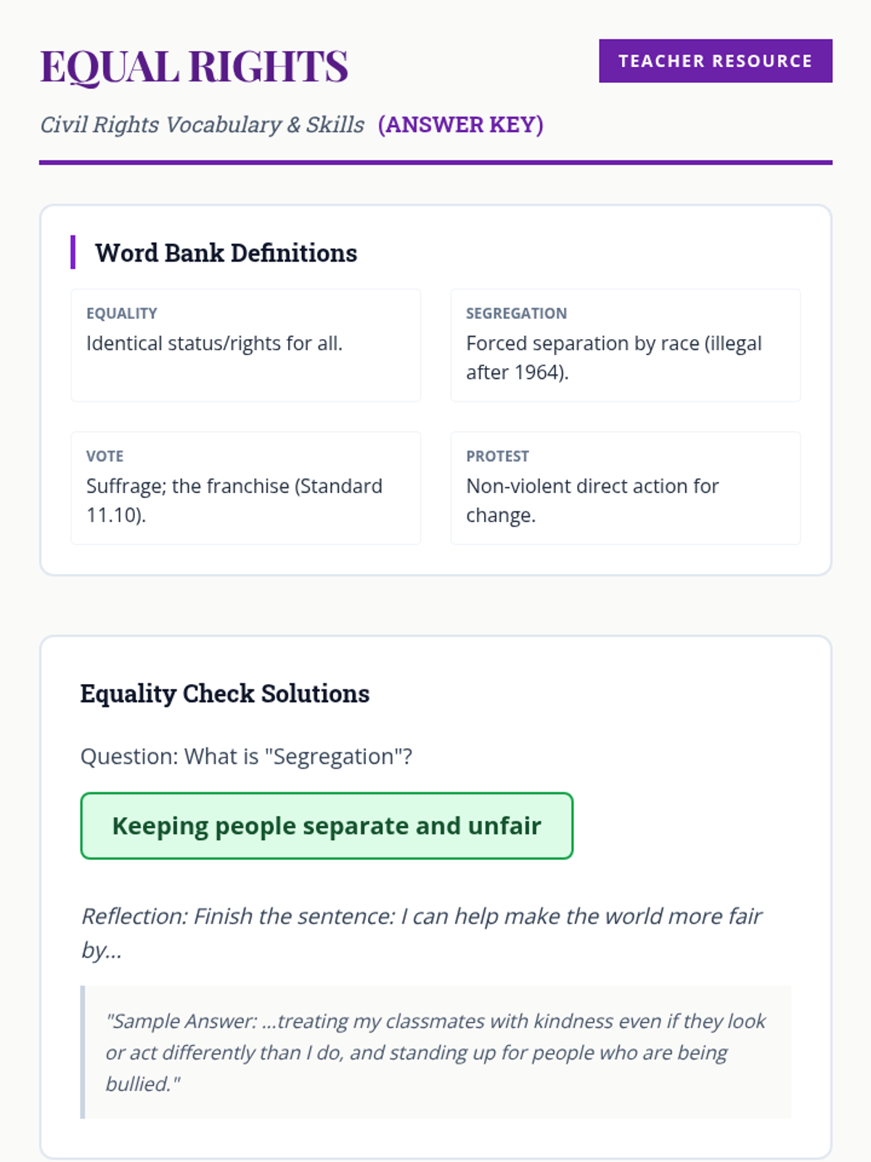Screen dimensions: 871x1162
Task: Click the 'Identical status/rights for all' definition
Action: tap(214, 343)
